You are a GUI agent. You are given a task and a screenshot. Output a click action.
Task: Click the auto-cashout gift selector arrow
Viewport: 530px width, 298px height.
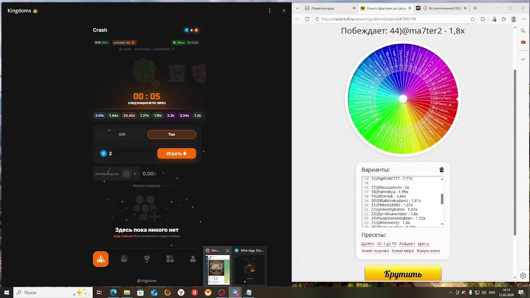[135, 174]
